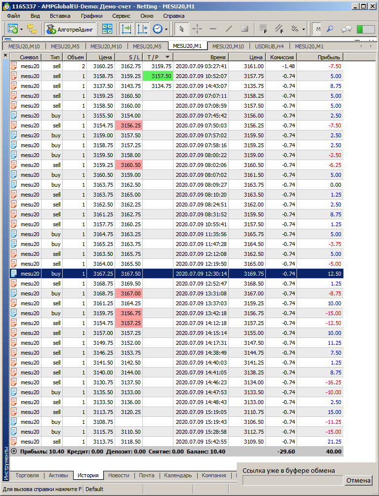
Task: Select the Fibonacci retracement tool
Action: pos(263,29)
